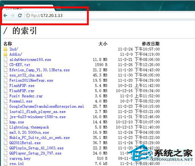
Task: Download Nokia_PC_Suite_chi_sc_web.exe
Action: pyautogui.click(x=40, y=138)
